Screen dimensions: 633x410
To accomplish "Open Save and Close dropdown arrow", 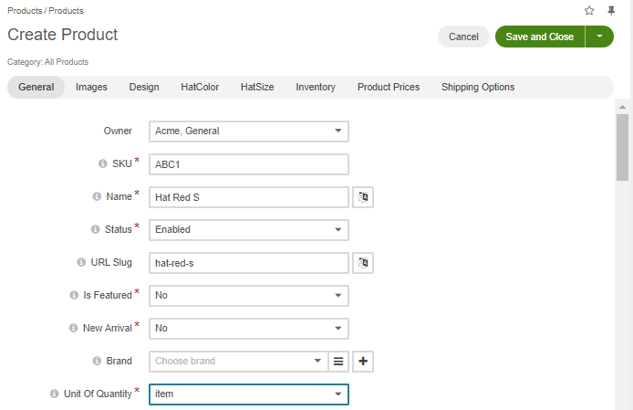I will pyautogui.click(x=599, y=37).
